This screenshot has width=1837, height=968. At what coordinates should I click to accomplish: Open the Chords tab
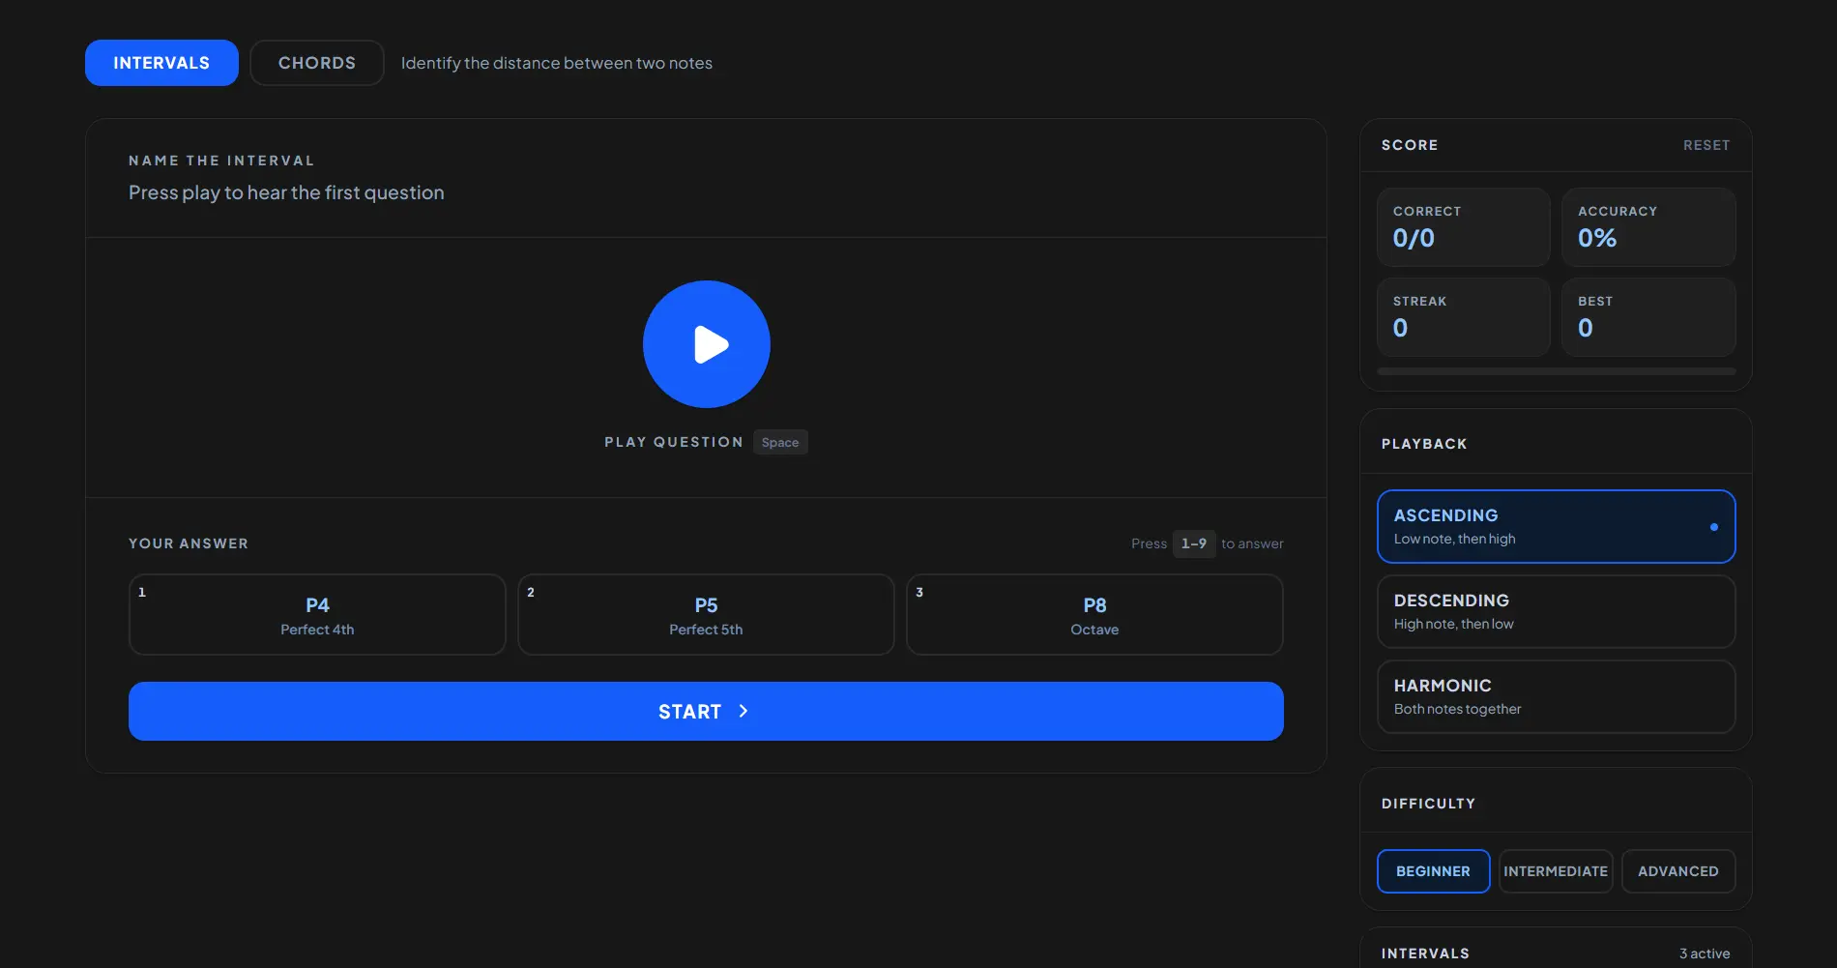pos(317,63)
